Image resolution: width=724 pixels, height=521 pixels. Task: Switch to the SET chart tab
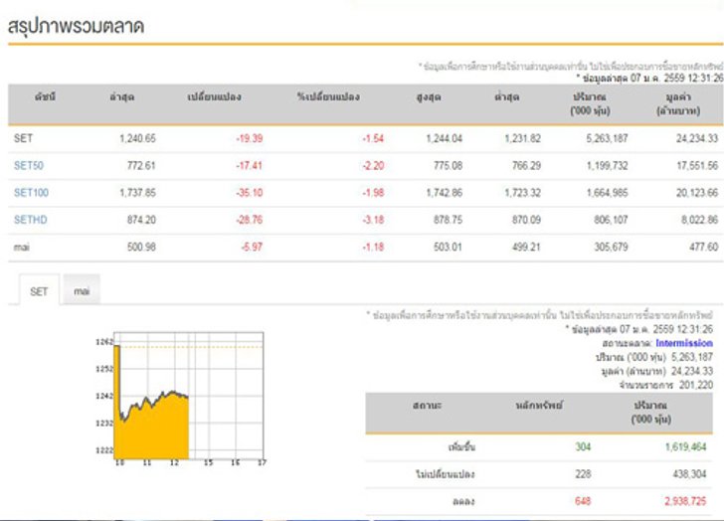[x=39, y=291]
